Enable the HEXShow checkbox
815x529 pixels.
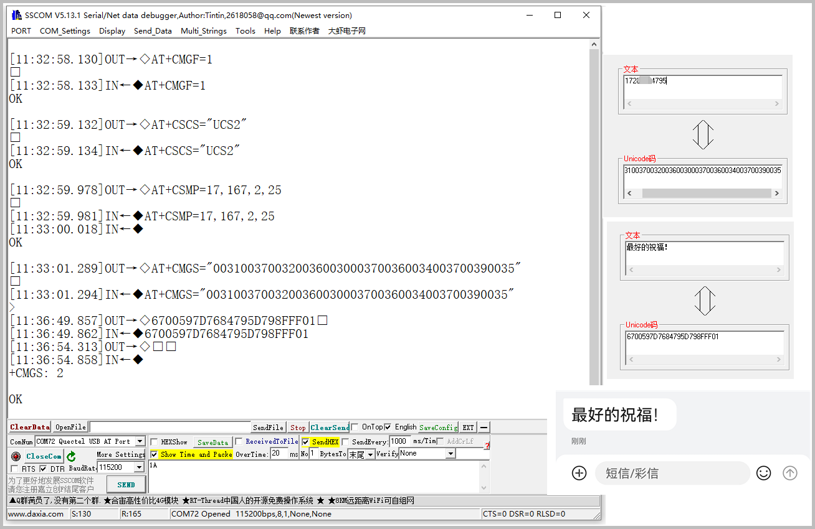(x=155, y=442)
